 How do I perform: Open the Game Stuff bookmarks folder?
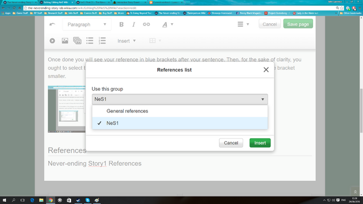pyautogui.click(x=20, y=13)
